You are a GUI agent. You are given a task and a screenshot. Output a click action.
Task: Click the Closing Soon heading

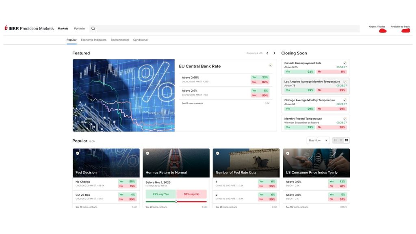coord(294,53)
